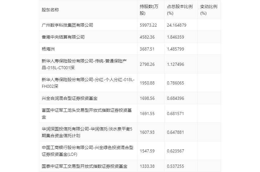Viewport: 260px width, 172px height.
Task: Click the ratio value 0.681571
Action: click(x=176, y=114)
